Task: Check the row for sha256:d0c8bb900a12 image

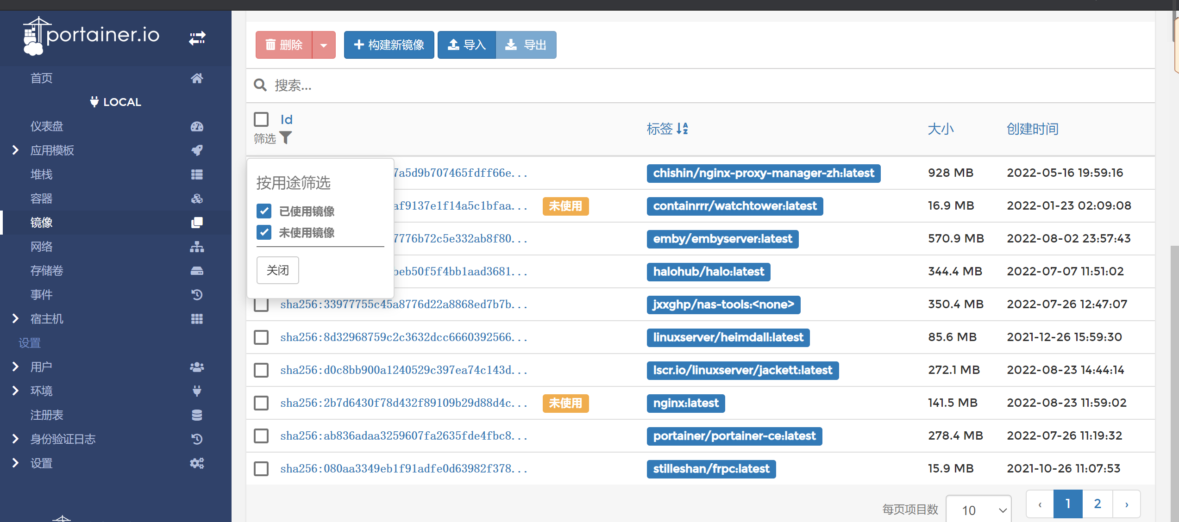Action: point(261,370)
